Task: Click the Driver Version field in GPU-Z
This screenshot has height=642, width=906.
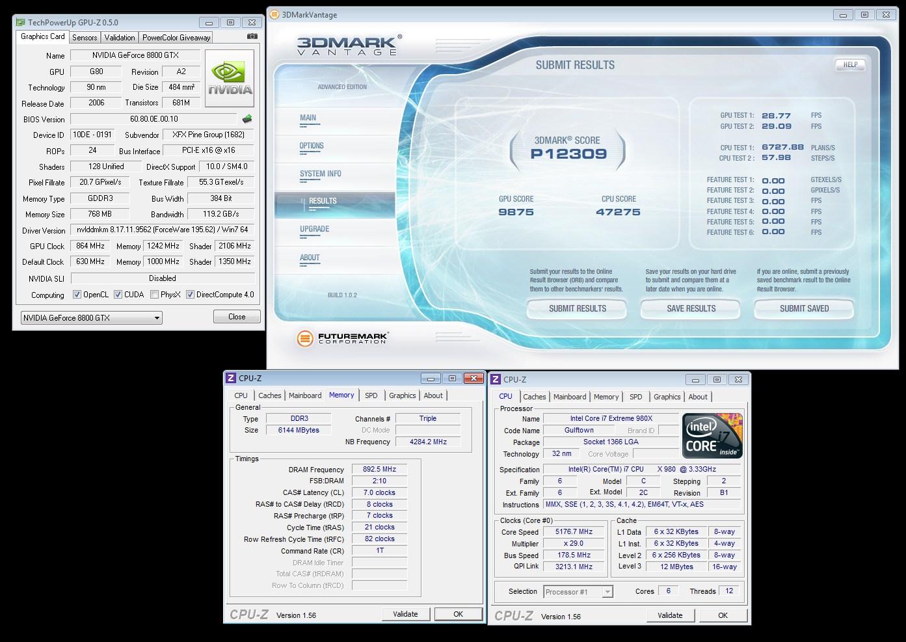Action: 163,230
